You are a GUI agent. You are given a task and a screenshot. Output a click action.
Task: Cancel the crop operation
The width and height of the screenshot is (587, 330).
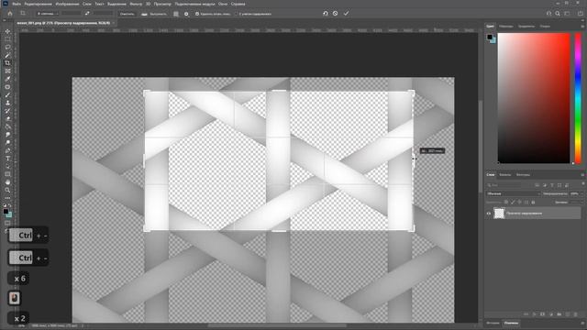[336, 14]
